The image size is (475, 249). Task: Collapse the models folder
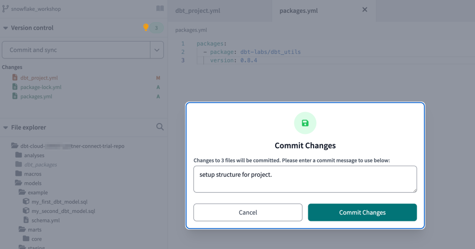click(x=19, y=183)
